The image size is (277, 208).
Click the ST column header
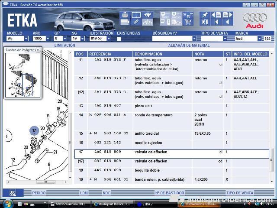click(228, 54)
